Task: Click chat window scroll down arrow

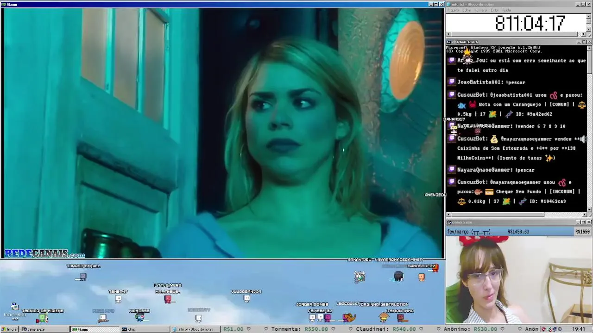Action: tap(589, 209)
